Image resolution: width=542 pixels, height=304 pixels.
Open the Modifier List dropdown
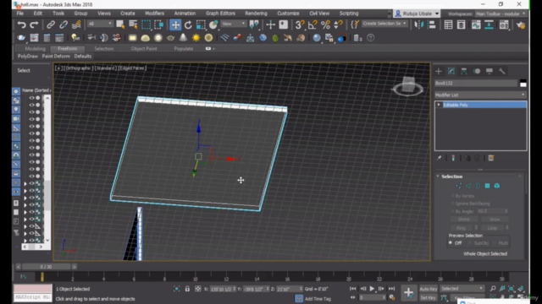480,95
